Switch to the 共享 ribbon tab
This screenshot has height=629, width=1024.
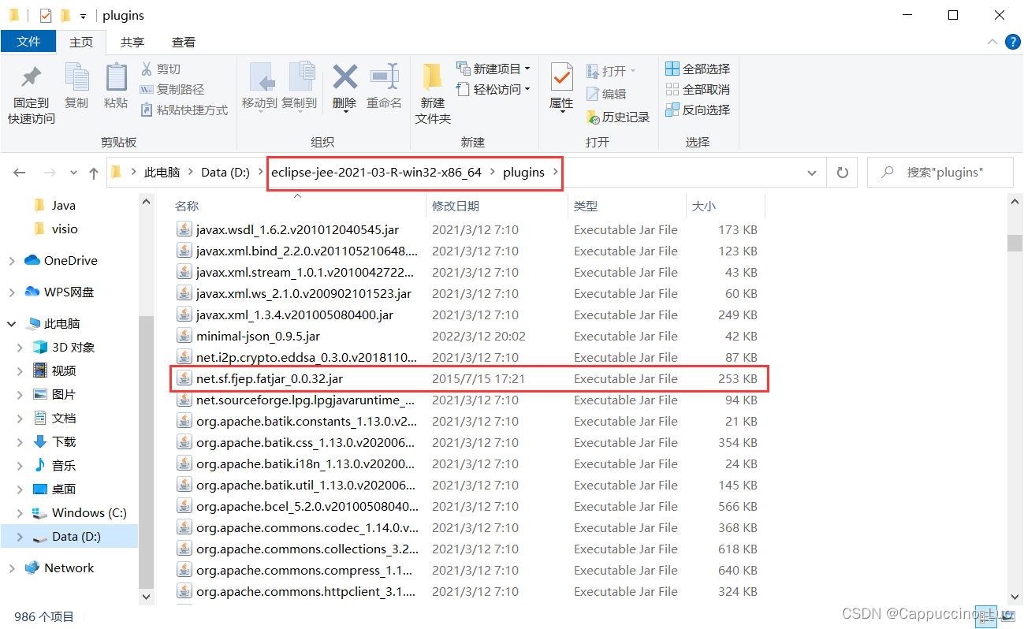(132, 42)
